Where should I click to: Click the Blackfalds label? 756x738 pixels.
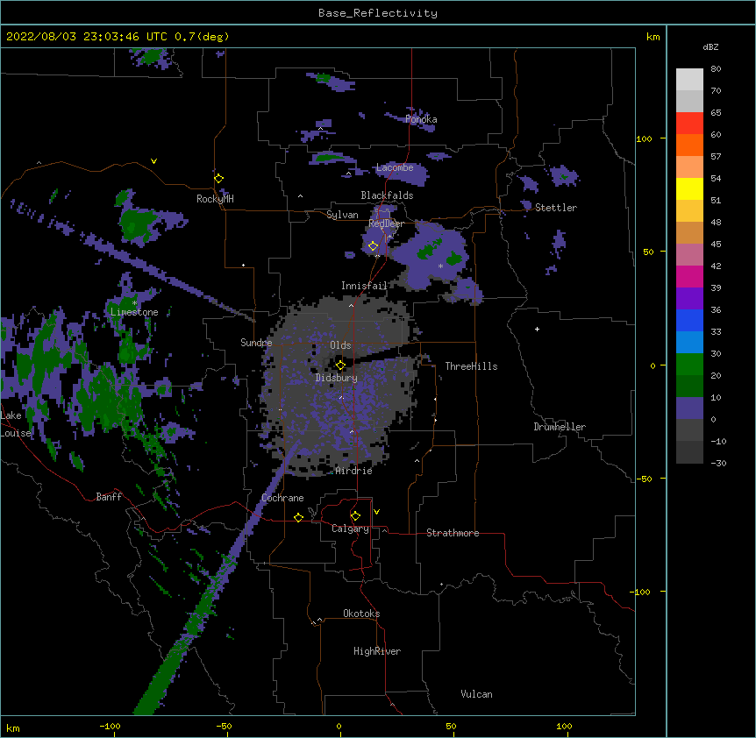click(387, 195)
